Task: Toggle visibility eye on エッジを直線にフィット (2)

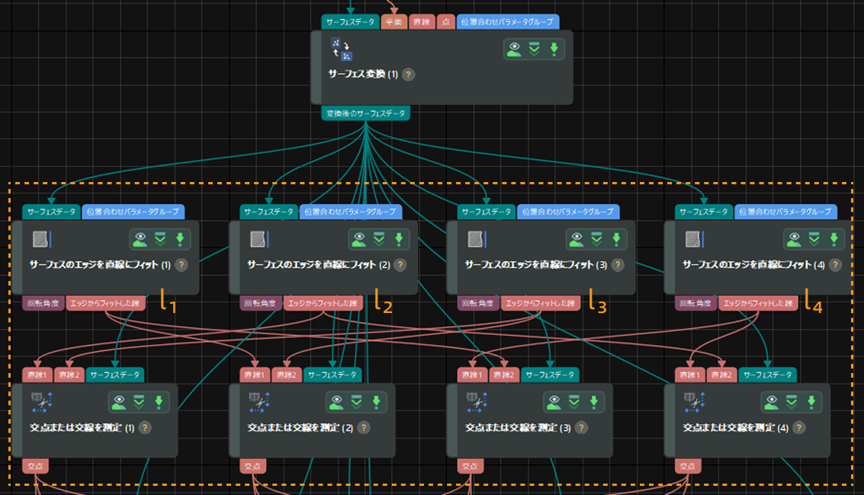Action: tap(359, 239)
